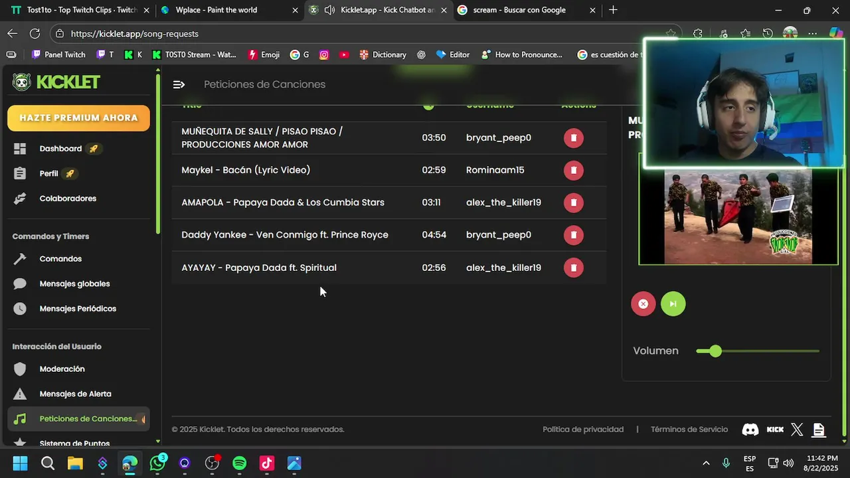850x478 pixels.
Task: Click the address bar URL
Action: pos(134,34)
